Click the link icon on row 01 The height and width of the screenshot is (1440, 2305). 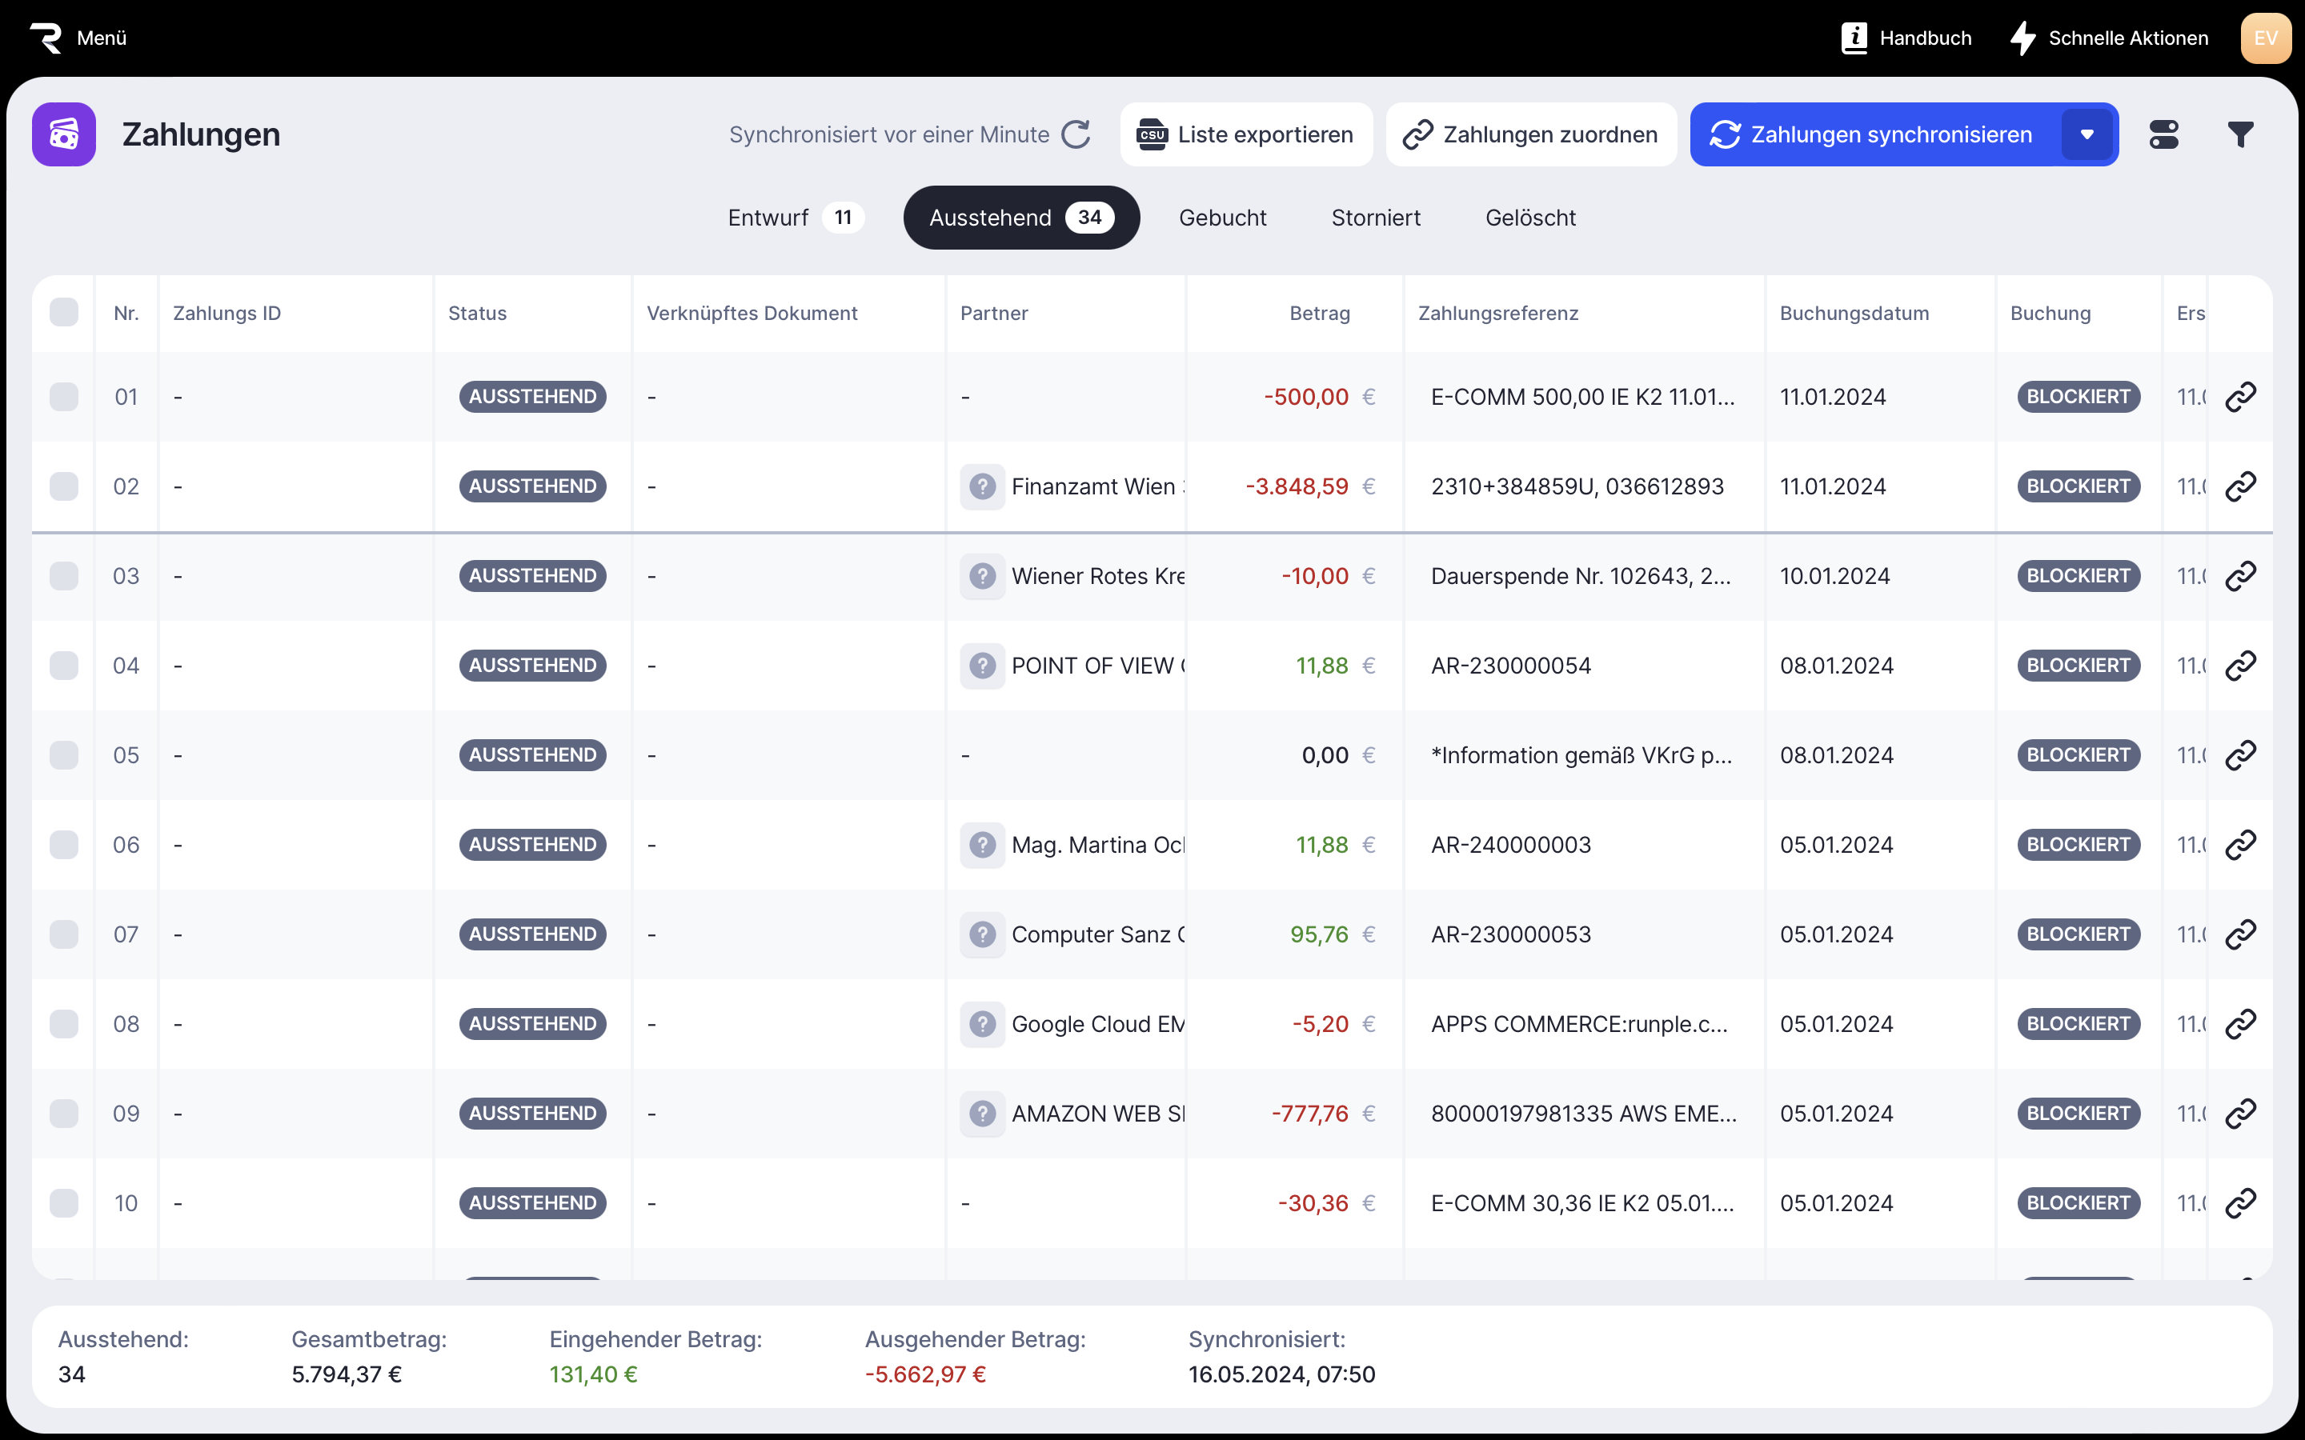2240,396
